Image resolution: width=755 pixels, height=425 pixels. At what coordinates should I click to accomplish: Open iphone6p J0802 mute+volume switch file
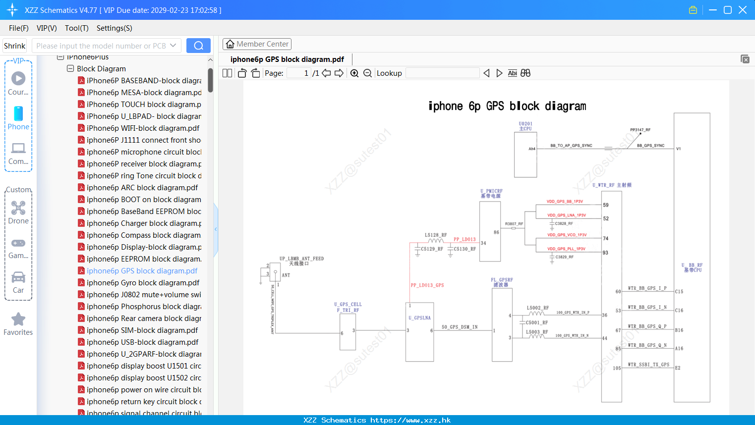pyautogui.click(x=139, y=295)
